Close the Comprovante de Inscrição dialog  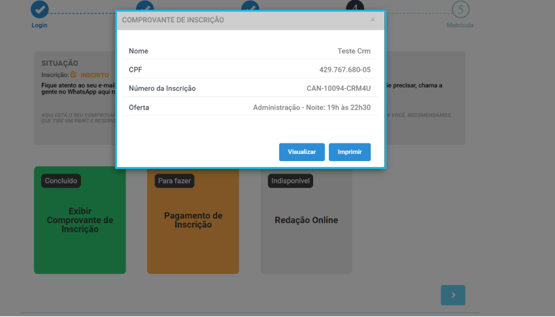(x=373, y=20)
